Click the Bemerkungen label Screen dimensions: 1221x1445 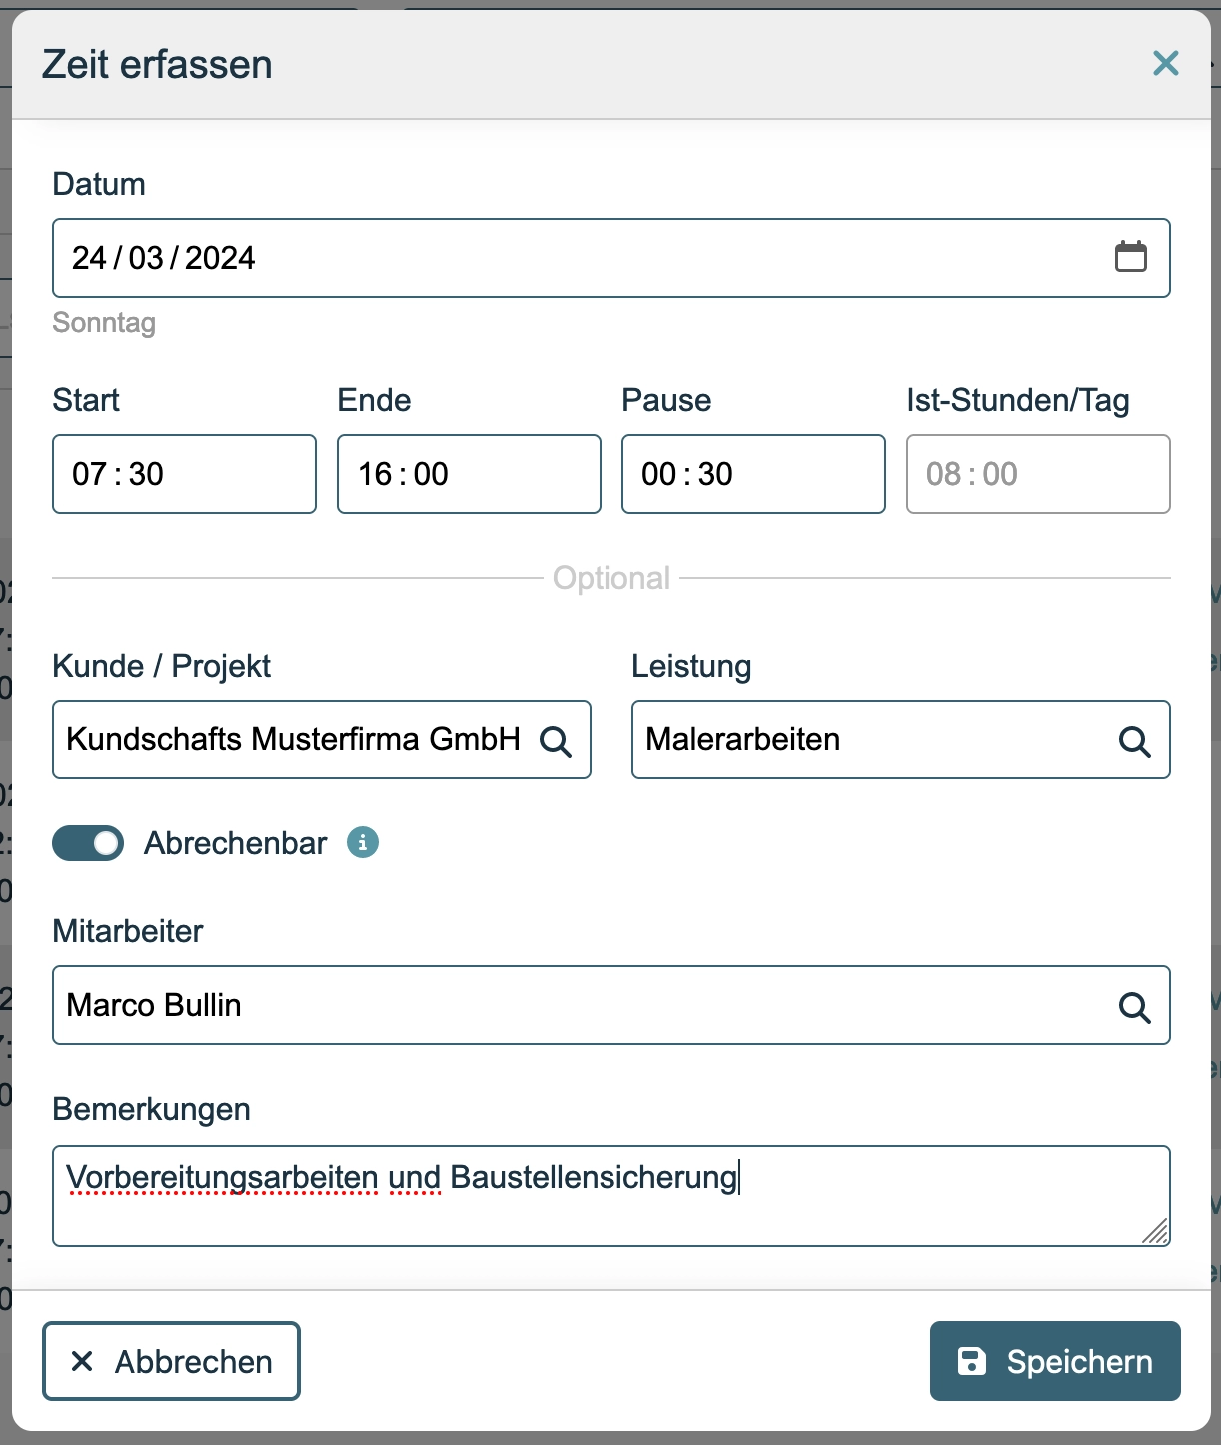tap(151, 1109)
